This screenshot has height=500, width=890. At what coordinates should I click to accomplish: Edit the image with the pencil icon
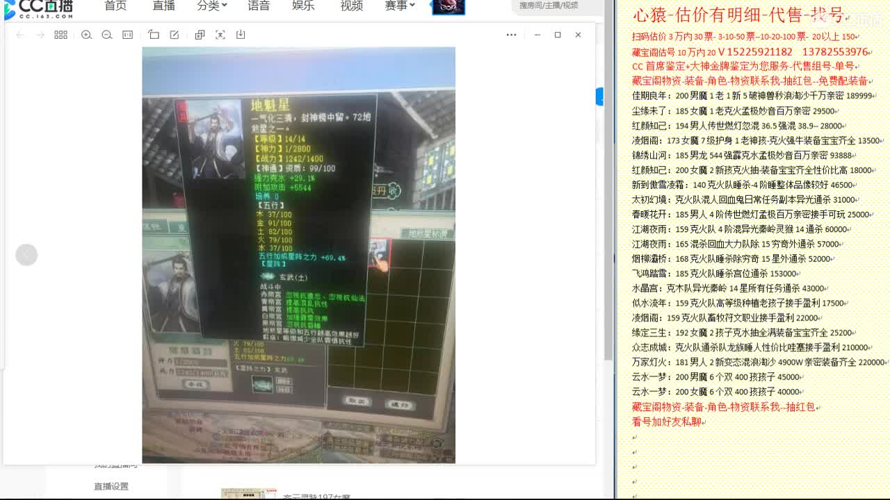(x=175, y=35)
